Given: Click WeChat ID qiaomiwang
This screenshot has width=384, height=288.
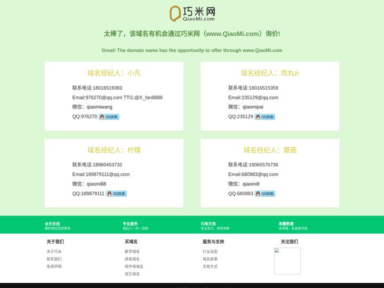Looking at the screenshot, I should click(x=99, y=107).
